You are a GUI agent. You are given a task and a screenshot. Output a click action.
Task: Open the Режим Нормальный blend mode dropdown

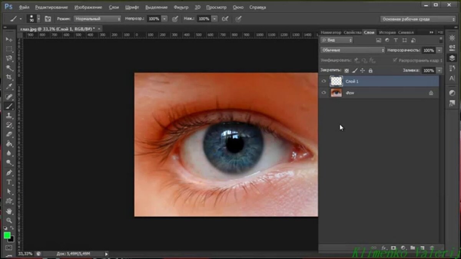(97, 19)
